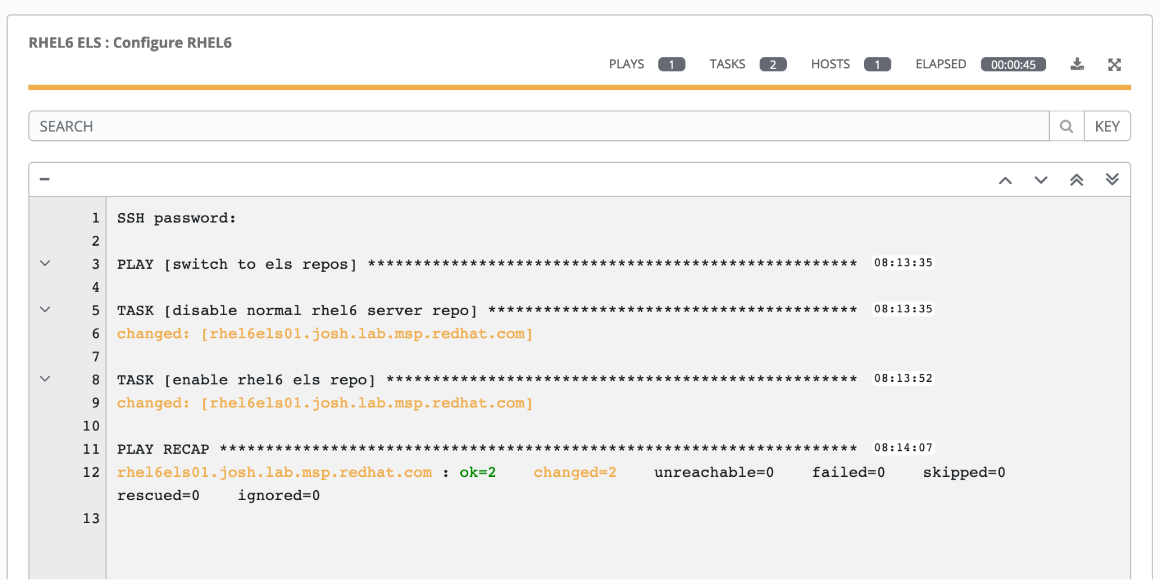Expand output to fullscreen view
Viewport: 1160px width, 580px height.
(x=1114, y=64)
